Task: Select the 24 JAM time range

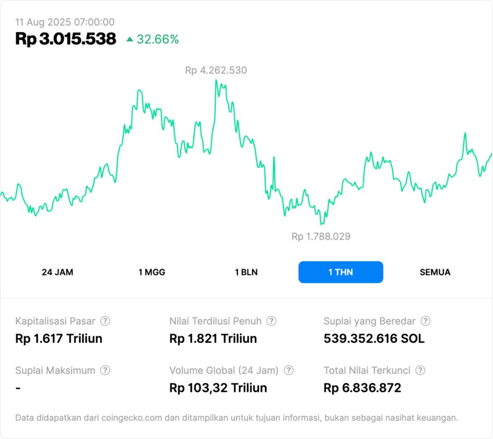Action: [x=58, y=272]
